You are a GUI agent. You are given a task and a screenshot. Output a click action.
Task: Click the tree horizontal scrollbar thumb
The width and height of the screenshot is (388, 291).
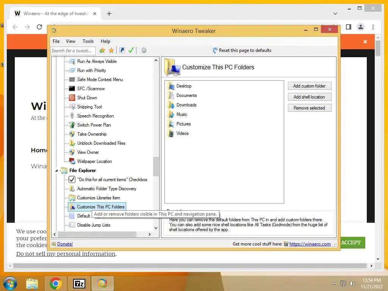pyautogui.click(x=97, y=234)
